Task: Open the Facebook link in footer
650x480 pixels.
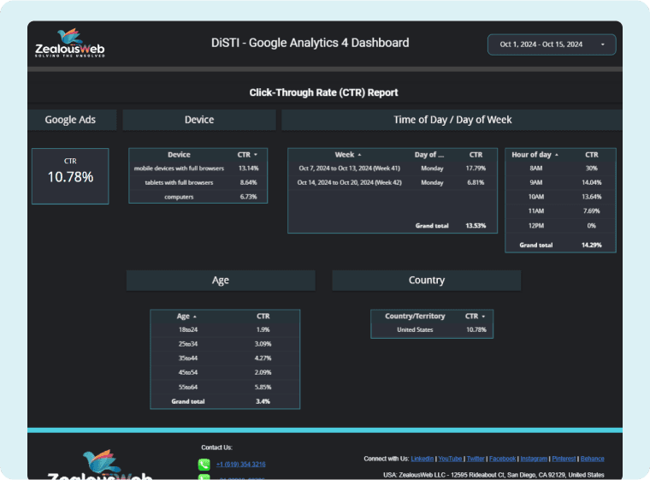Action: click(x=502, y=459)
